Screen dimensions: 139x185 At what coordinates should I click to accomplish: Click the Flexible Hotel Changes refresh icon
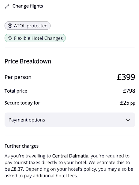pos(10,38)
